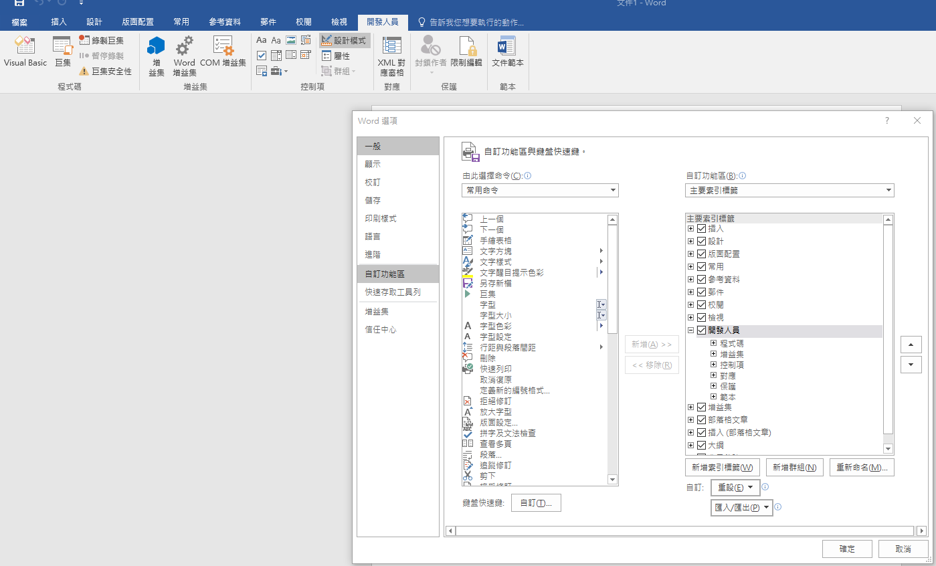Click the Save icon in title bar
The width and height of the screenshot is (936, 566).
point(19,3)
